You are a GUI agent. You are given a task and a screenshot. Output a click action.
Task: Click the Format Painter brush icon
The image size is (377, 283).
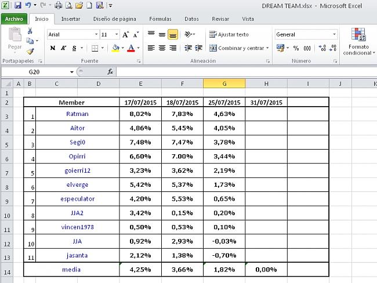(30, 51)
